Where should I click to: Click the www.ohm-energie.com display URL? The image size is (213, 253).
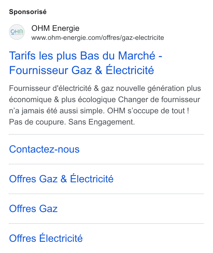tap(98, 38)
